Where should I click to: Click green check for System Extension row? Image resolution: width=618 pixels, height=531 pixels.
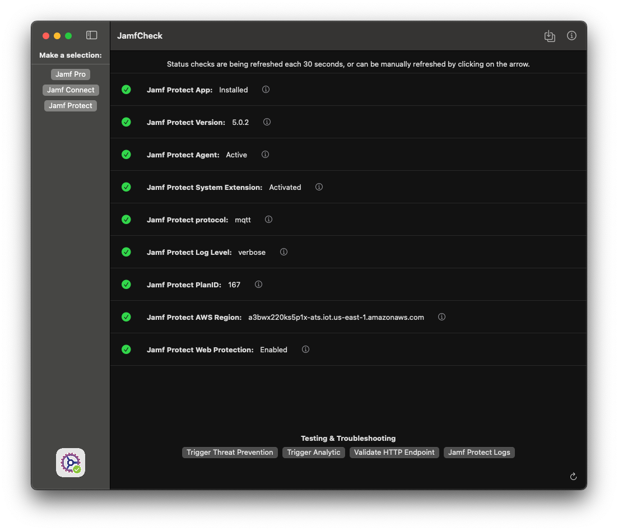[x=126, y=187]
